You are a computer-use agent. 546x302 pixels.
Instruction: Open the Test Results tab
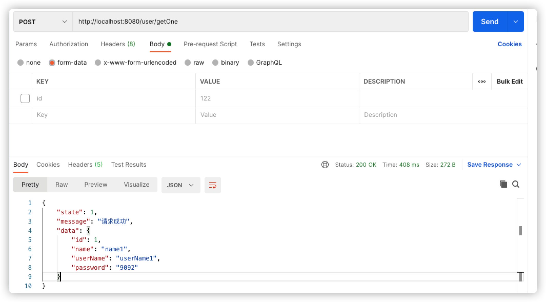point(129,165)
